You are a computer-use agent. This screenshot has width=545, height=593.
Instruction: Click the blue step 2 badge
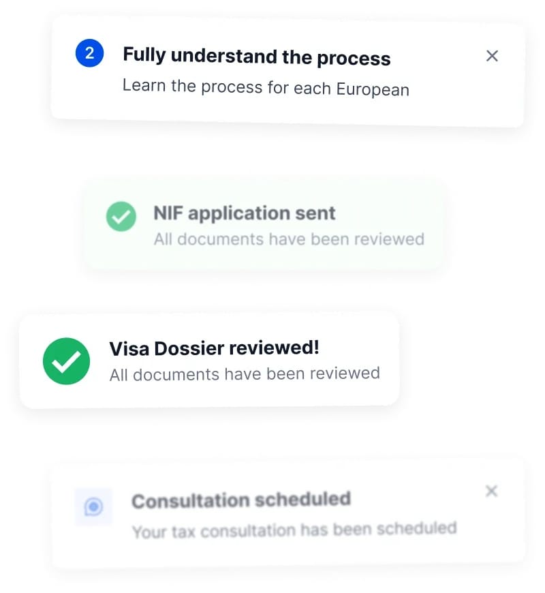pos(89,53)
